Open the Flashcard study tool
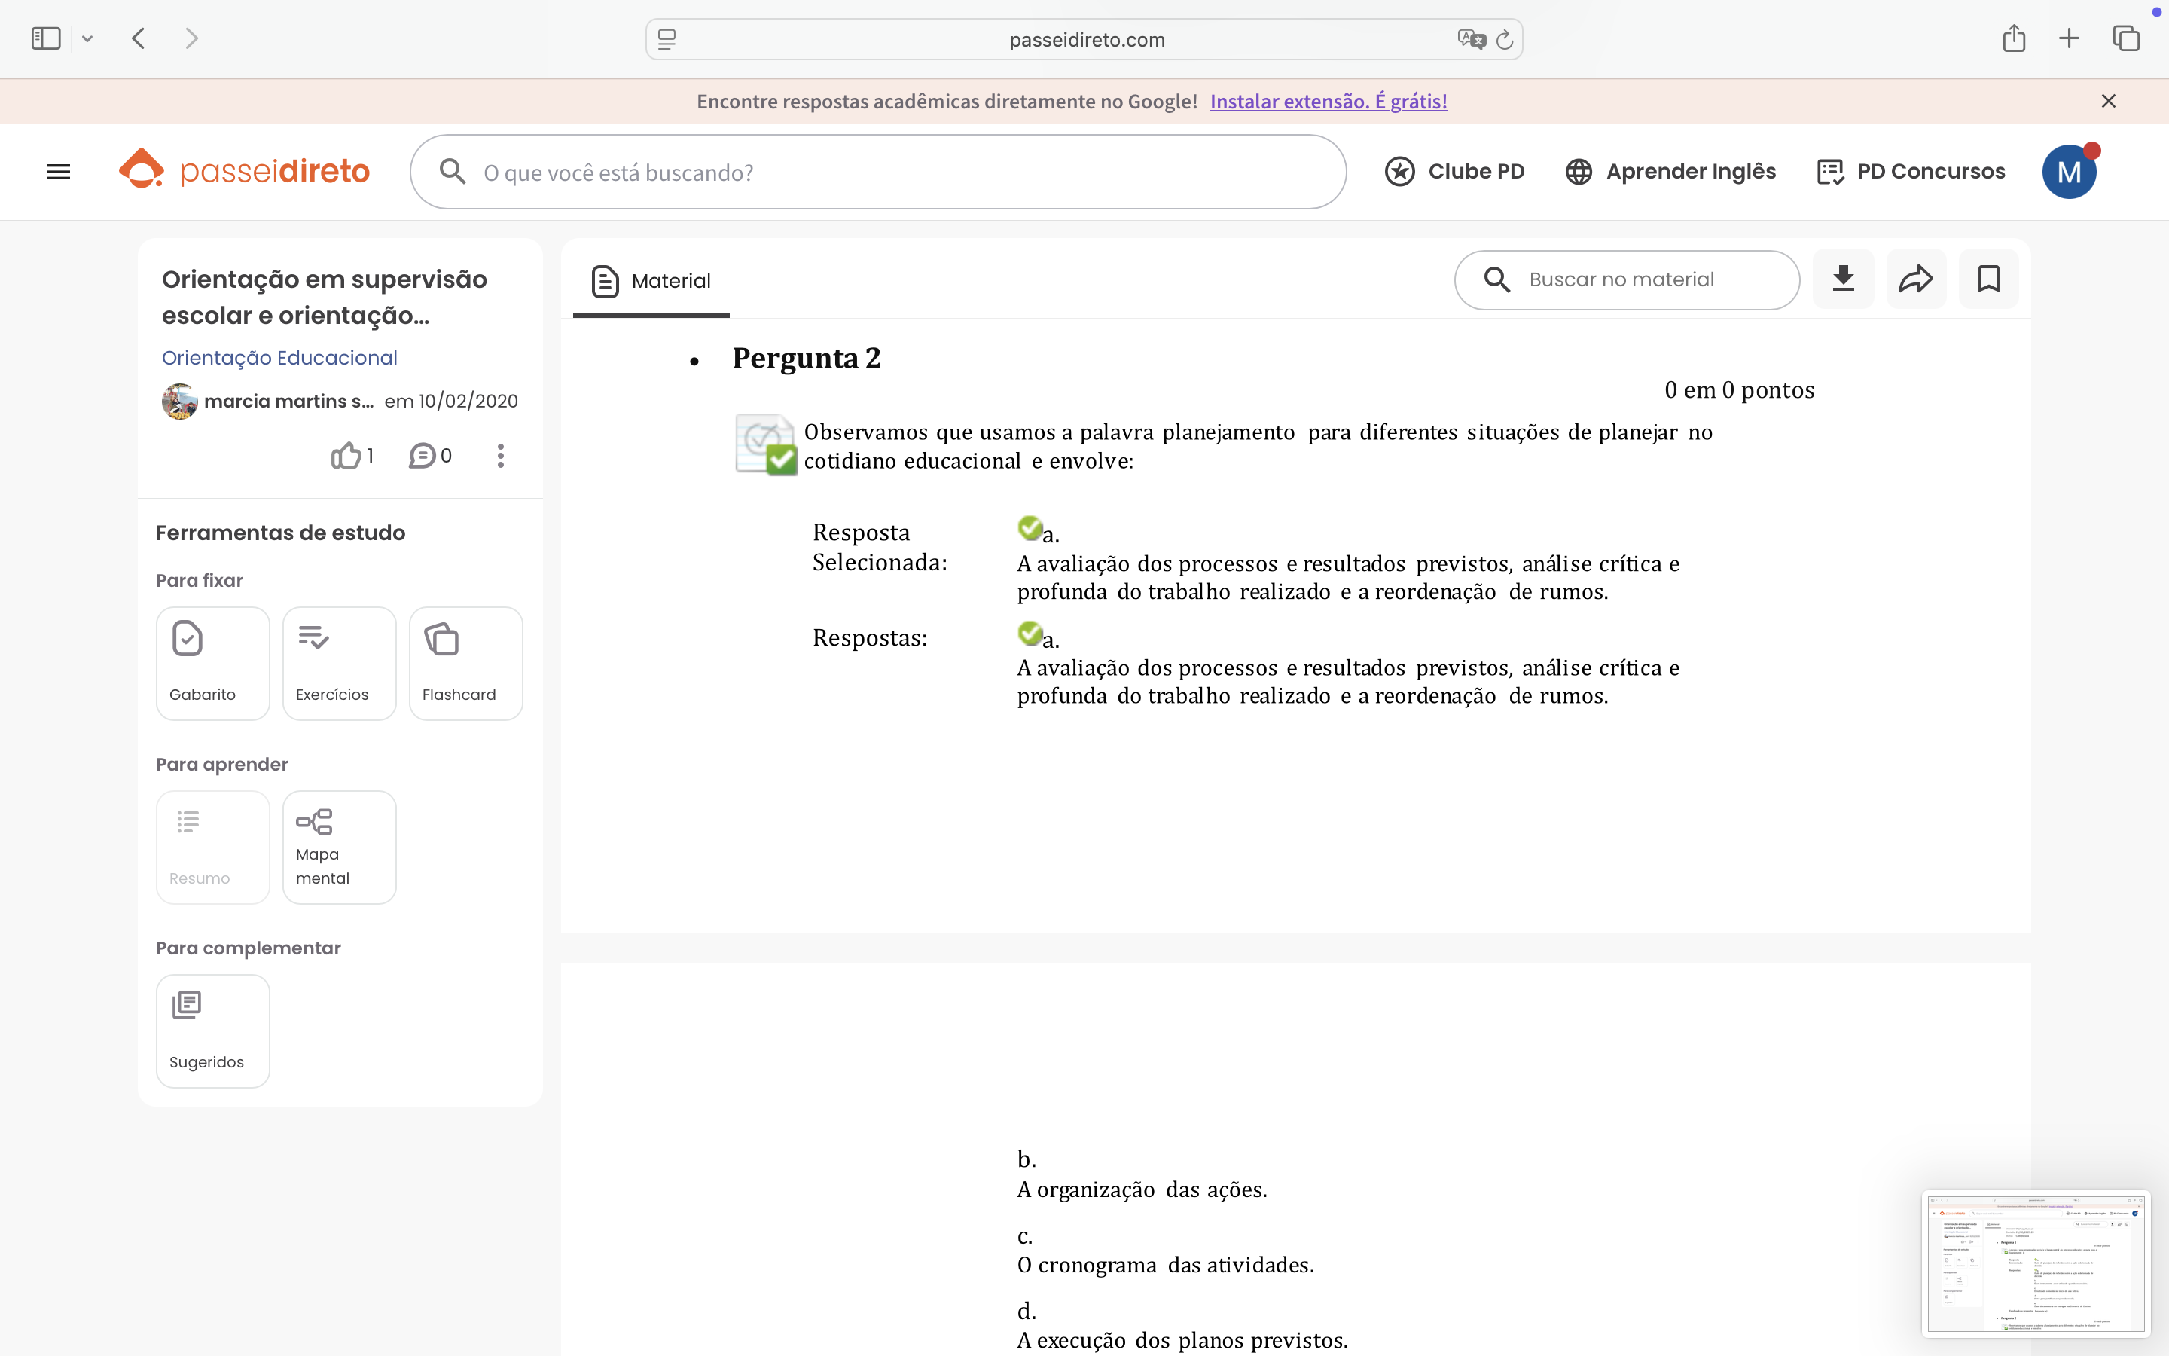 click(465, 663)
